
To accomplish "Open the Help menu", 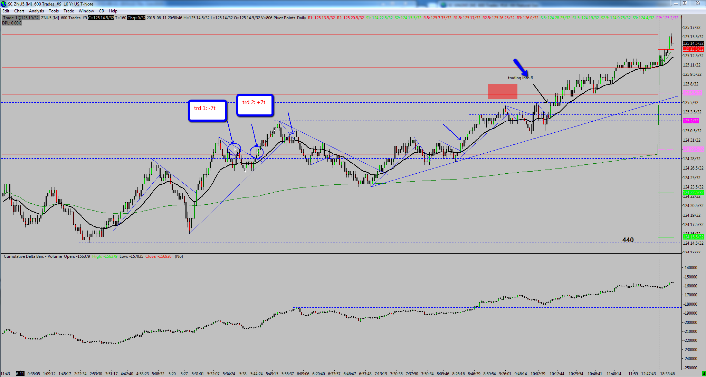I will click(113, 11).
